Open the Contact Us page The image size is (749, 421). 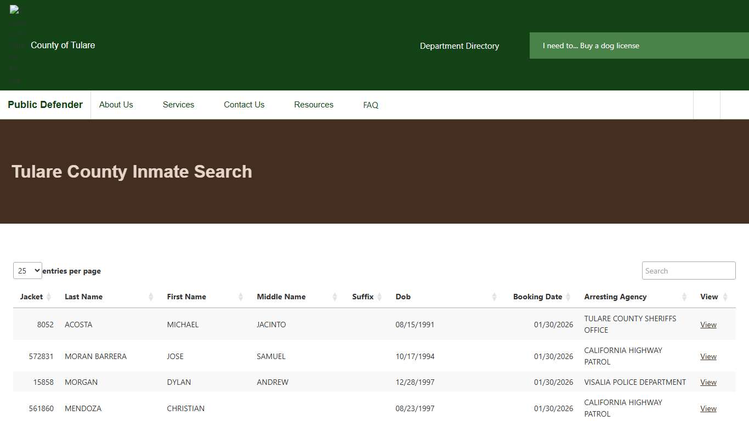(x=243, y=105)
